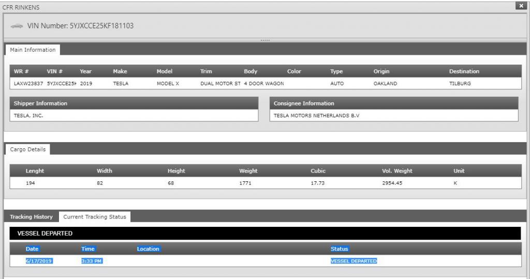Select the TILBURG destination cell
This screenshot has height=279, width=530.
coord(460,83)
